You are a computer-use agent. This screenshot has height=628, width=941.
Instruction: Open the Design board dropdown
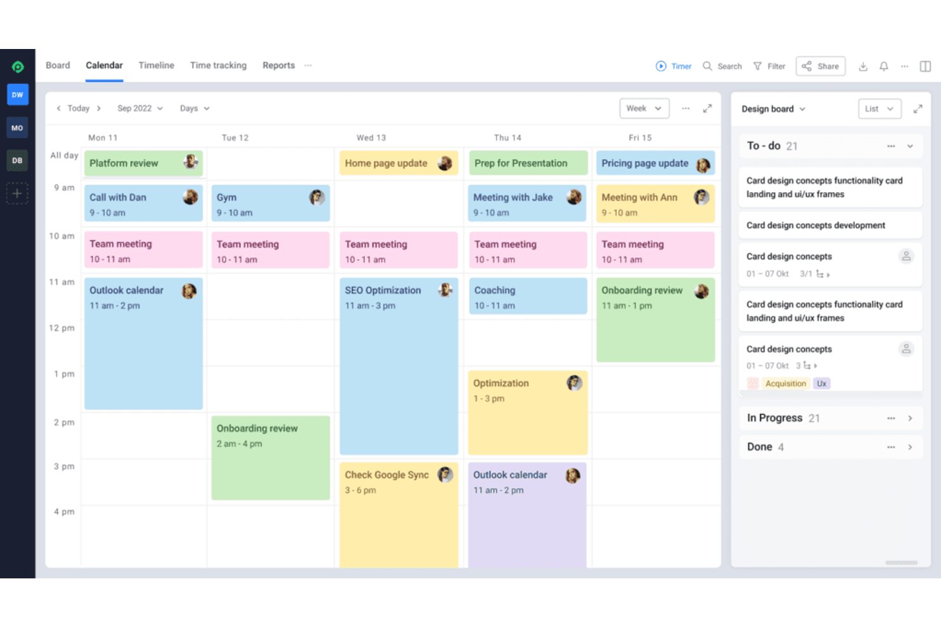tap(773, 109)
